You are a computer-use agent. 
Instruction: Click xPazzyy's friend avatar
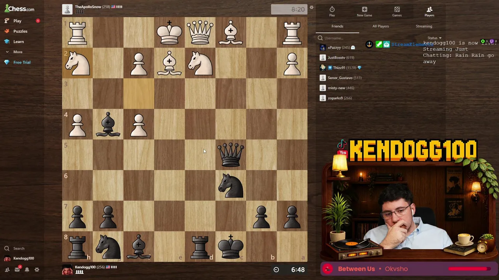tap(322, 47)
